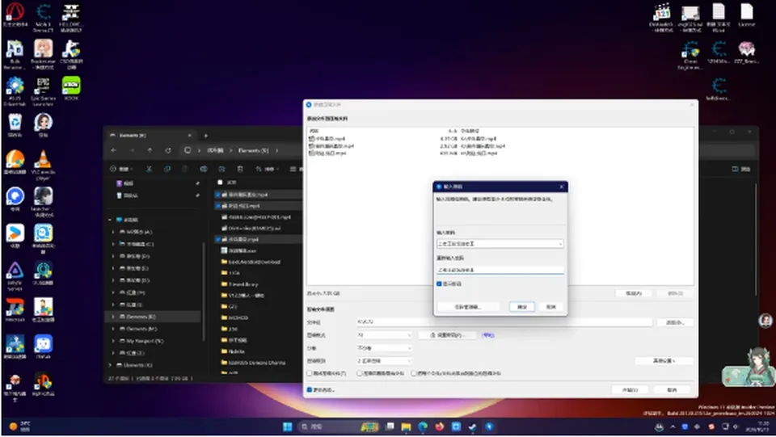Open Firefox from the taskbar
Viewport: 776px width, 437px height.
440,426
